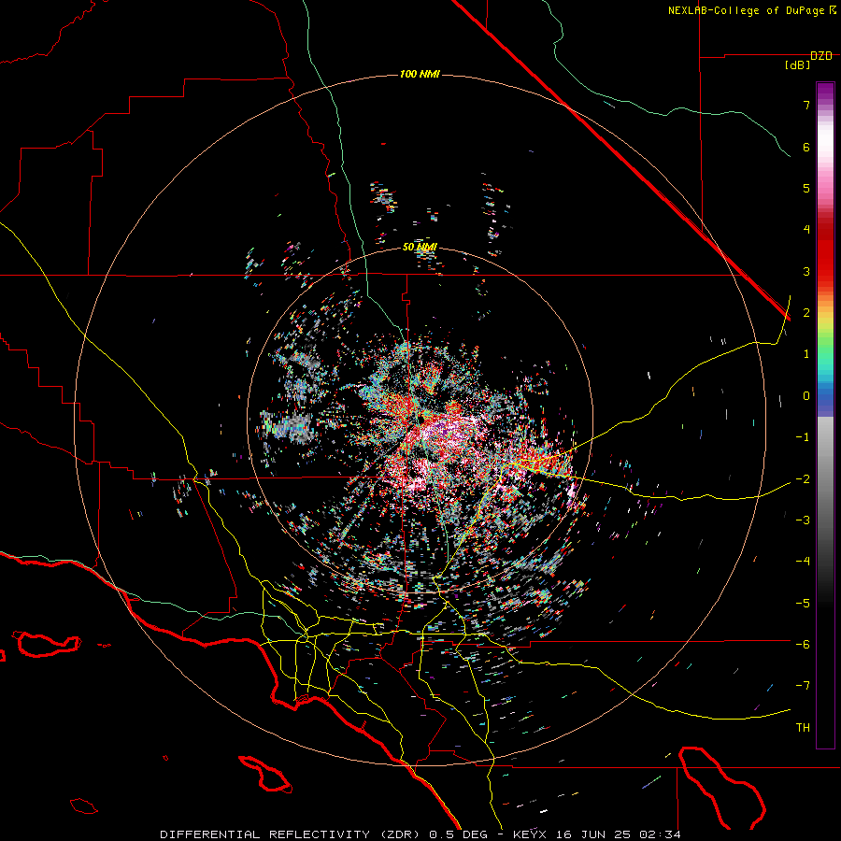Click the -4 value on the dB scale
Viewport: 841px width, 841px height.
click(803, 562)
